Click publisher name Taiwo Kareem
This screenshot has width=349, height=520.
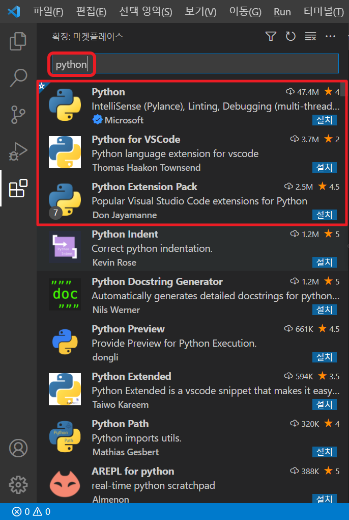tap(121, 405)
